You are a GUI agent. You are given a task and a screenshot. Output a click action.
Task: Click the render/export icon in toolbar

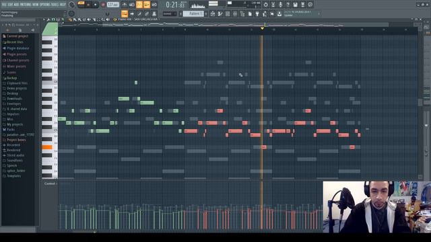click(x=302, y=5)
